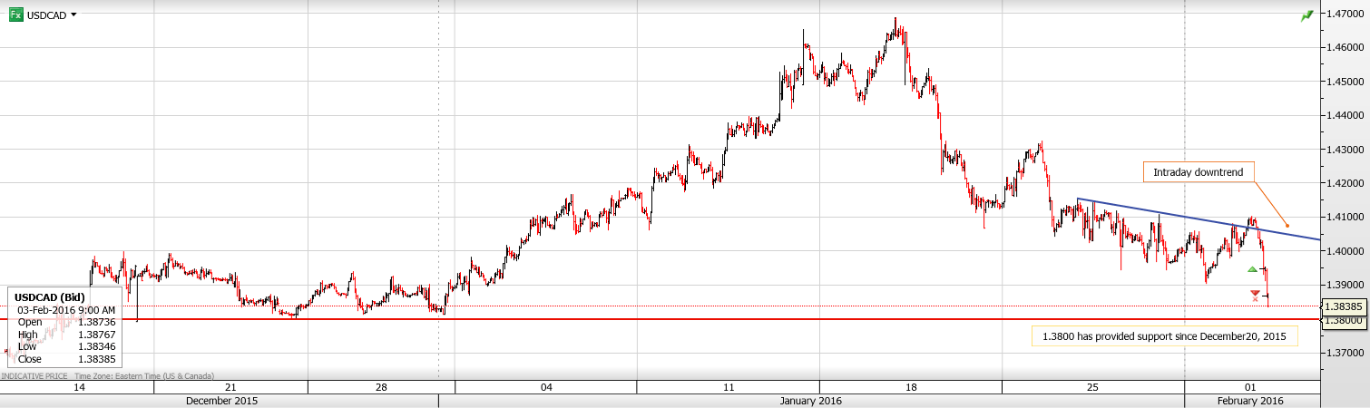Open the USDCAD symbol dropdown arrow
This screenshot has width=1370, height=408.
tap(73, 15)
